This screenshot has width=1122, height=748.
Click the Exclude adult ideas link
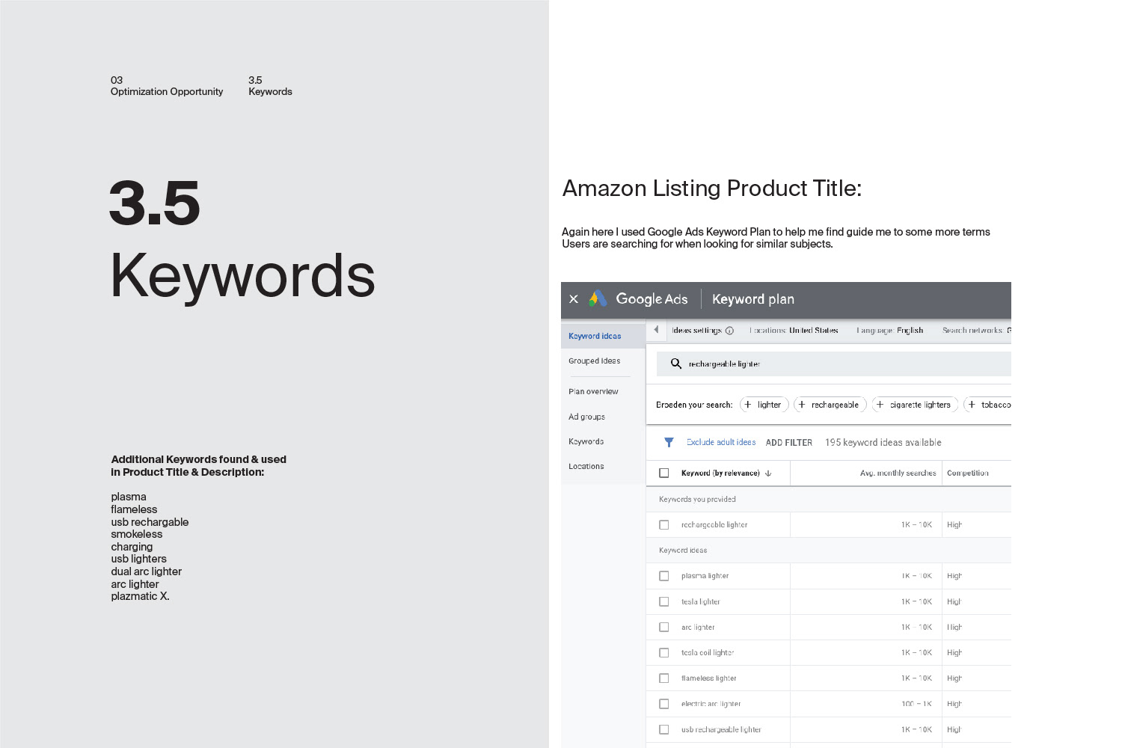click(x=721, y=443)
